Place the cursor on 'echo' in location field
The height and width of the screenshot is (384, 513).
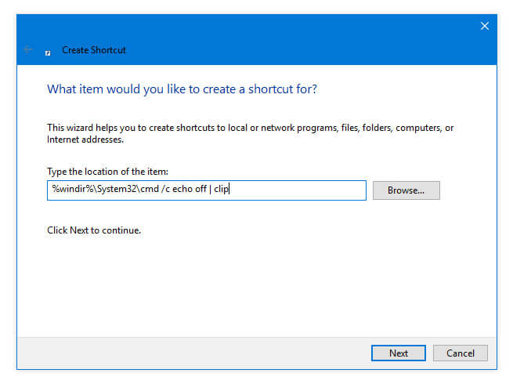pyautogui.click(x=182, y=189)
